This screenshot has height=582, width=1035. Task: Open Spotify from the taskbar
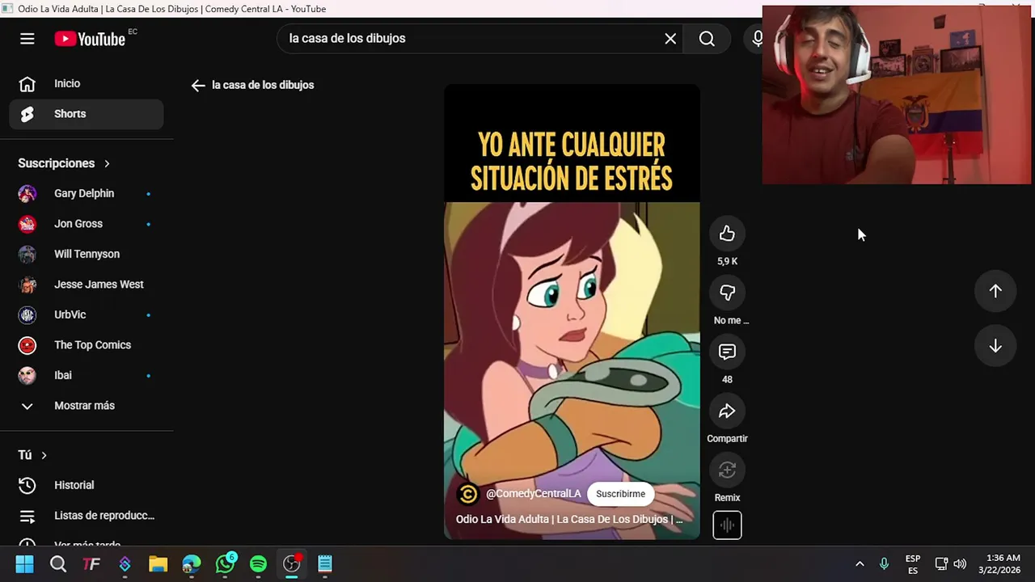(258, 563)
